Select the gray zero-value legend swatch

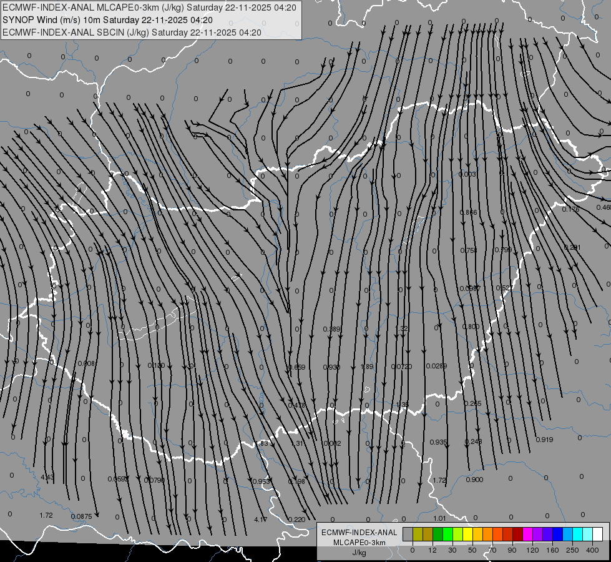pyautogui.click(x=408, y=534)
